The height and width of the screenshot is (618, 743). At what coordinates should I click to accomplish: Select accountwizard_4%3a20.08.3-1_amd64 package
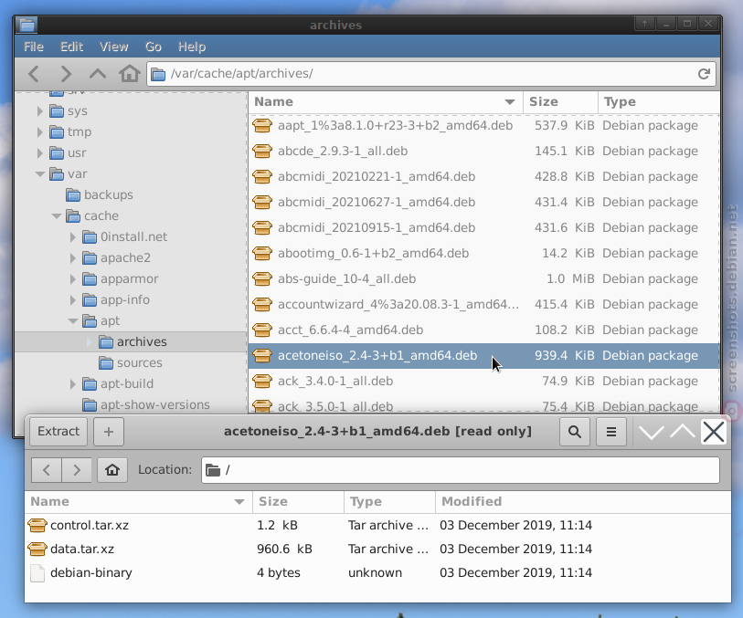click(483, 304)
